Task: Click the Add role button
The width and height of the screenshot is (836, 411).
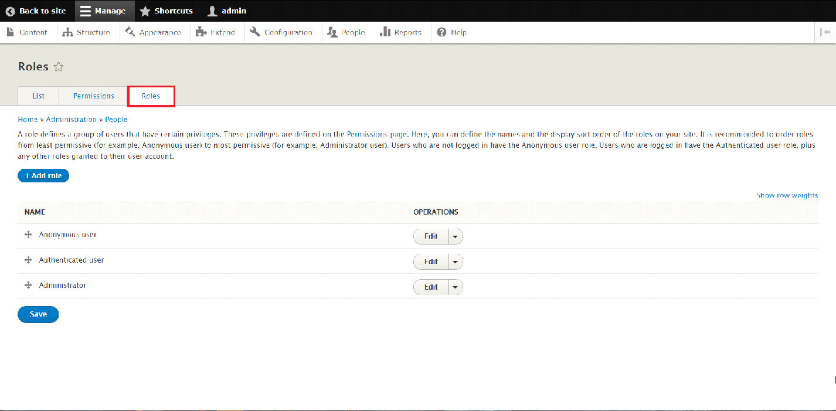Action: (x=43, y=176)
